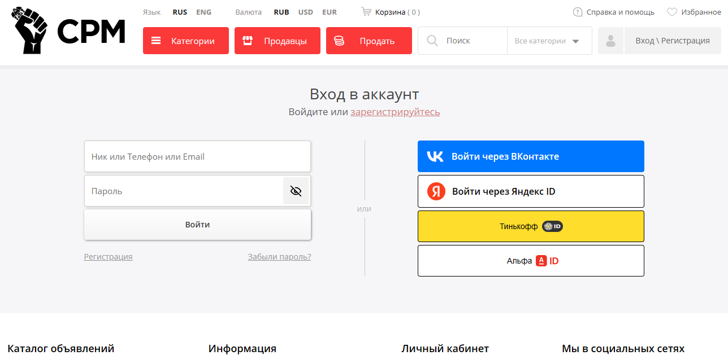Open the Все категории dropdown
Screen dimensions: 728x364
549,41
